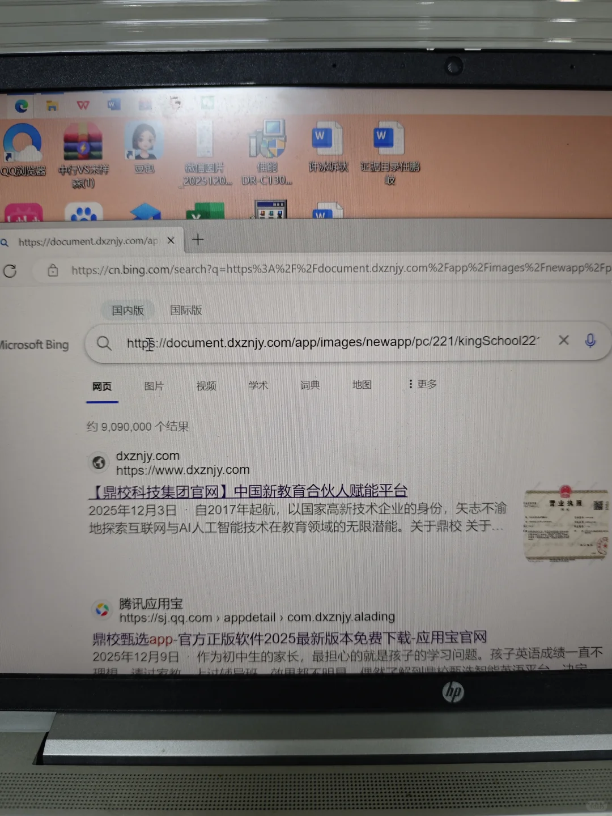The height and width of the screenshot is (816, 612).
Task: Reload the page with the refresh icon
Action: coord(10,271)
